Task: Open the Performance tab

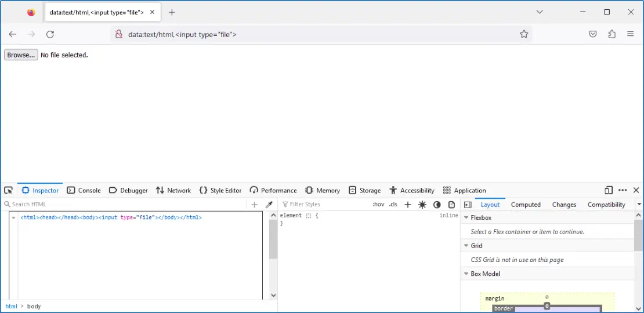Action: [x=273, y=190]
